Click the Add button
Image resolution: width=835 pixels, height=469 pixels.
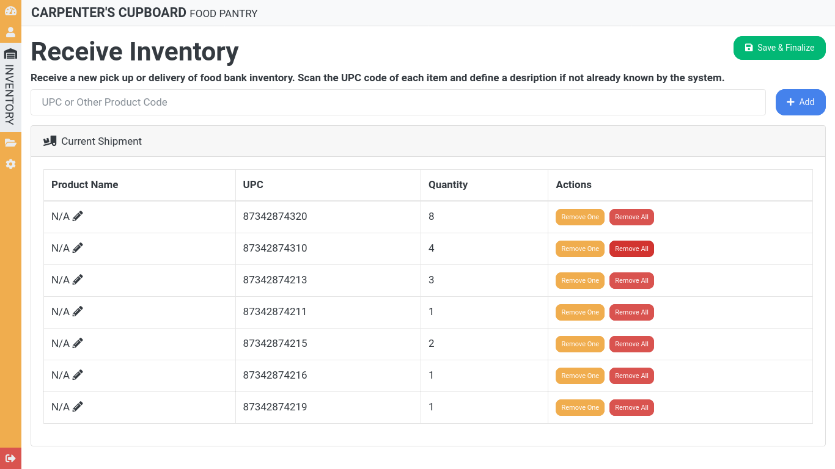pyautogui.click(x=800, y=102)
